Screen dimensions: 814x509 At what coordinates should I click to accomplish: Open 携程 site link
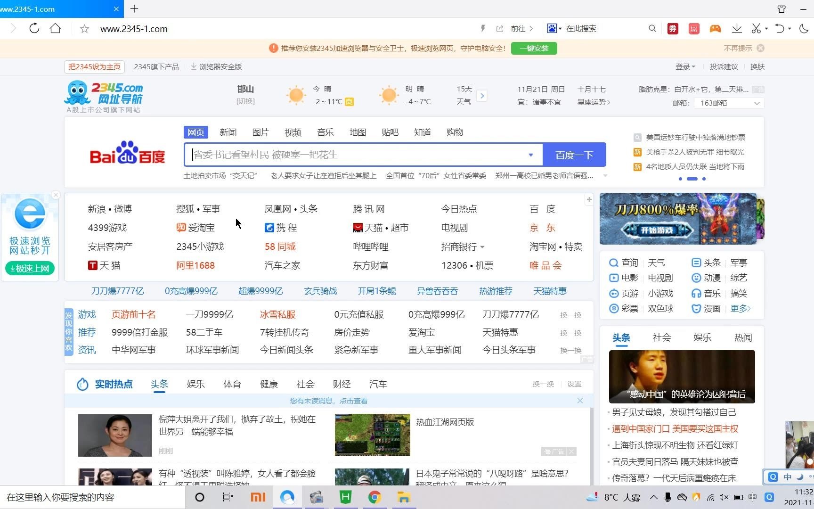[281, 228]
